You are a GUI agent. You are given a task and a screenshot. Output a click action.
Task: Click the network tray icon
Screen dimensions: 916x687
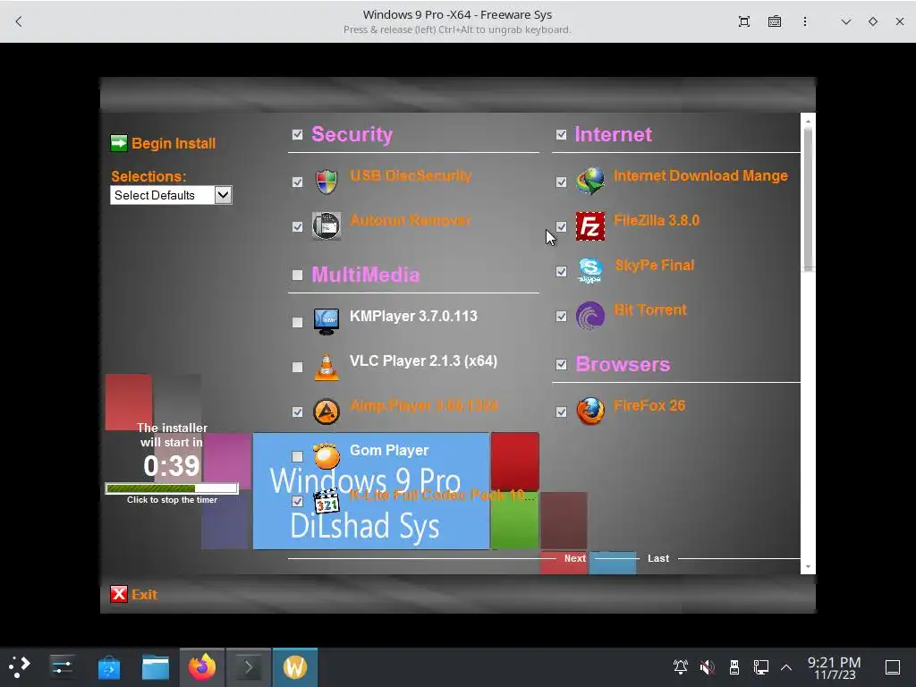761,666
